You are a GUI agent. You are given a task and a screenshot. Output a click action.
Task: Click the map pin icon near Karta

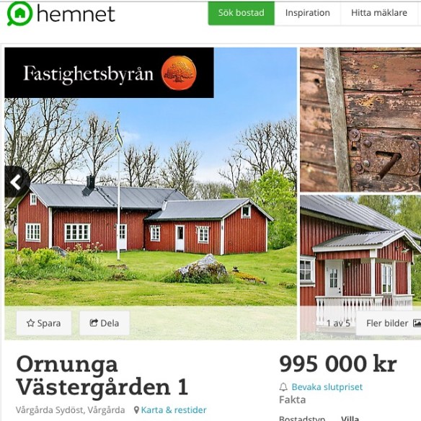(x=136, y=410)
